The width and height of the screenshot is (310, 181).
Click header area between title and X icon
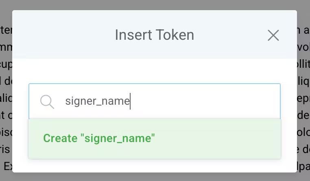click(x=231, y=35)
